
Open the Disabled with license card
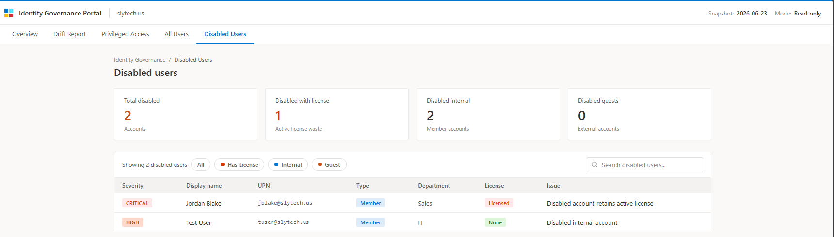tap(337, 114)
